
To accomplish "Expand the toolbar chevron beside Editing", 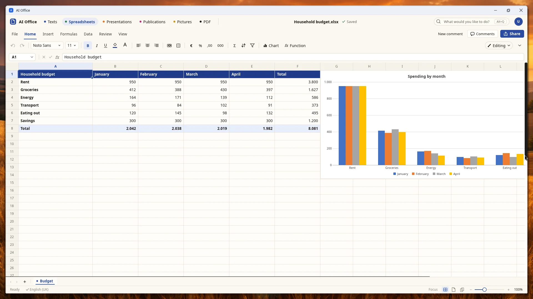I will point(520,45).
